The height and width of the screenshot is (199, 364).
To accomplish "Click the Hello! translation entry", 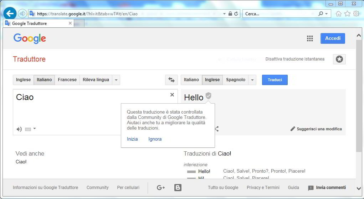I will 204,171.
